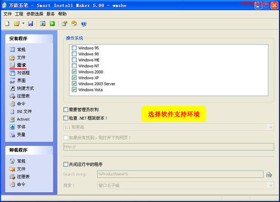Select the ActiveX sidebar item
The image size is (280, 202).
19,119
